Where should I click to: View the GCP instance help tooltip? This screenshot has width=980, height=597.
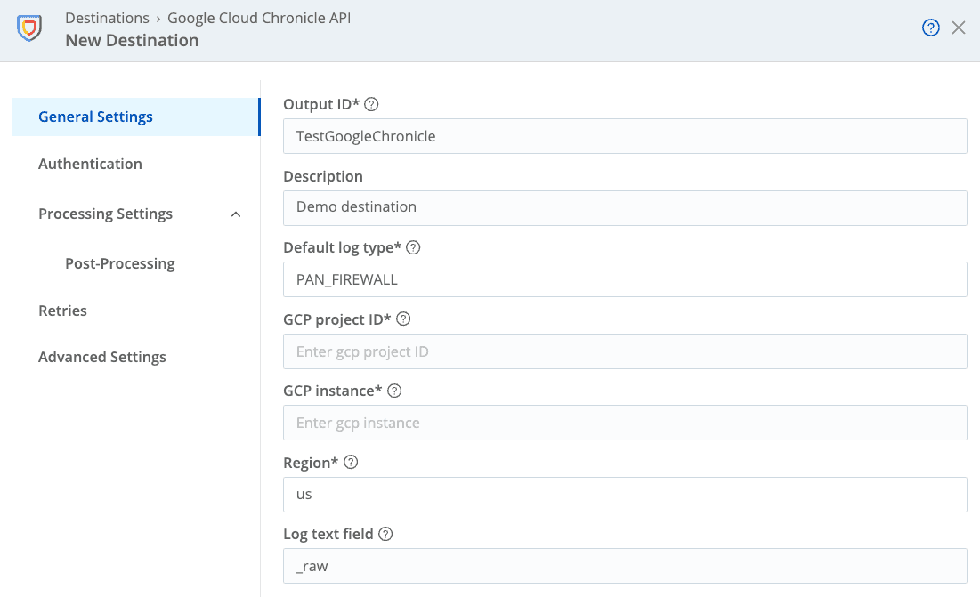pos(394,391)
